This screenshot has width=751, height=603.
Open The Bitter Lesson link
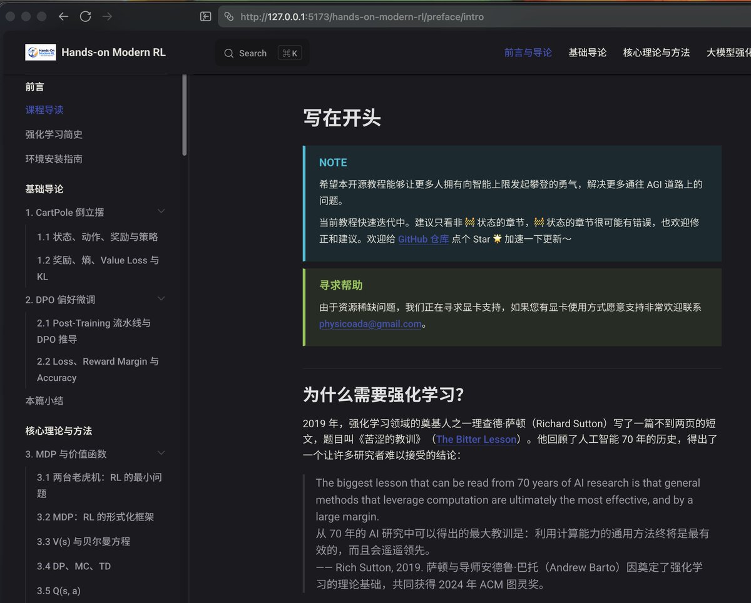(477, 439)
